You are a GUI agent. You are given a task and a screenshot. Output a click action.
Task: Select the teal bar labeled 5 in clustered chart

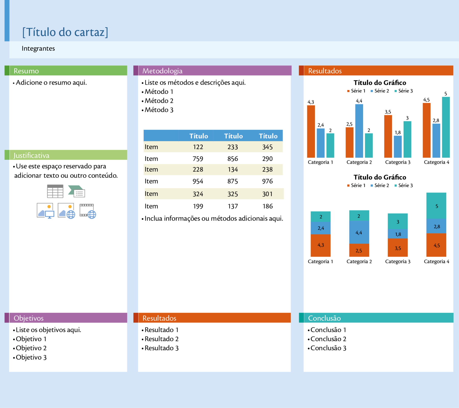446,127
